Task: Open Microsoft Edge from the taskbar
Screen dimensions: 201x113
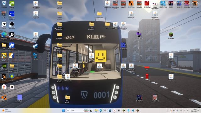Action: (100, 110)
